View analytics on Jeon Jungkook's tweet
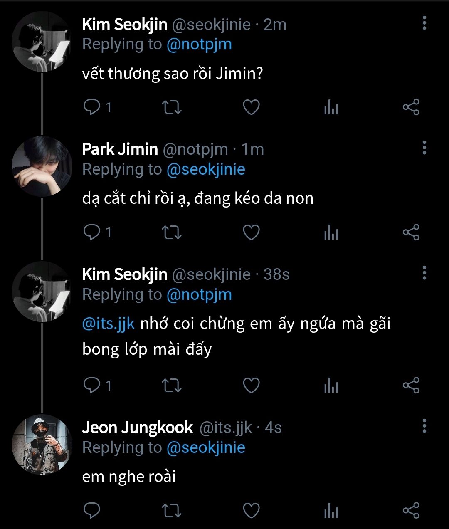Image resolution: width=449 pixels, height=529 pixels. pyautogui.click(x=331, y=511)
